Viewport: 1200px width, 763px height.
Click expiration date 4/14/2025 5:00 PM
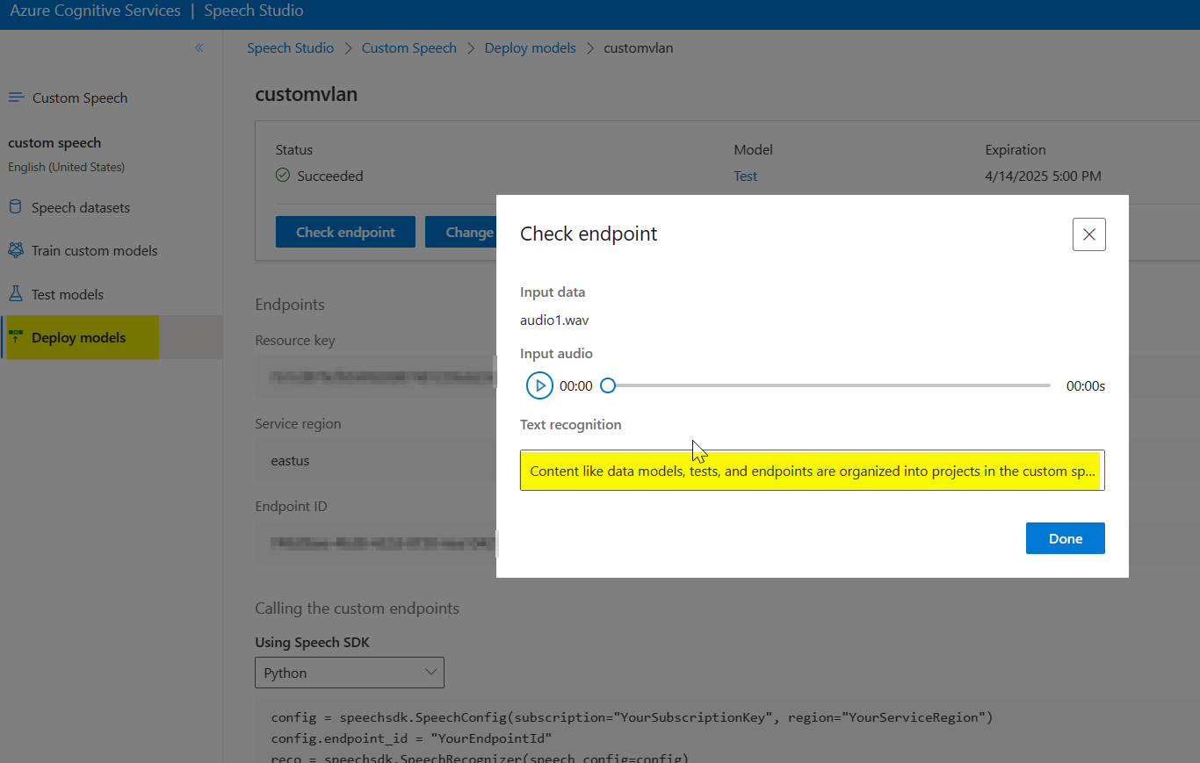pyautogui.click(x=1044, y=176)
